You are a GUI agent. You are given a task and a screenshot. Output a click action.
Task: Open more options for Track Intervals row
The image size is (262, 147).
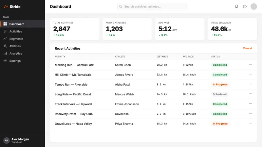(251, 104)
